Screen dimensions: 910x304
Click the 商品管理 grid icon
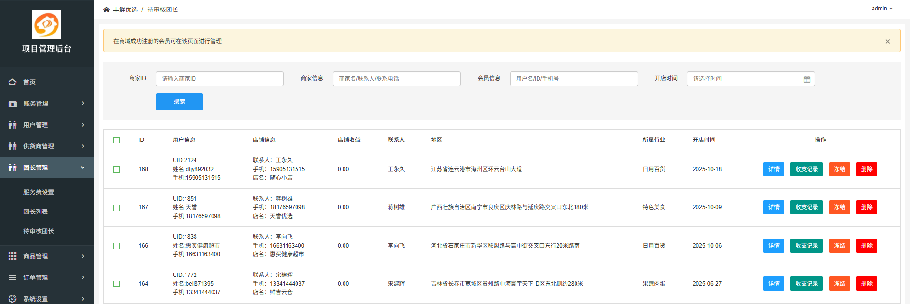tap(12, 256)
